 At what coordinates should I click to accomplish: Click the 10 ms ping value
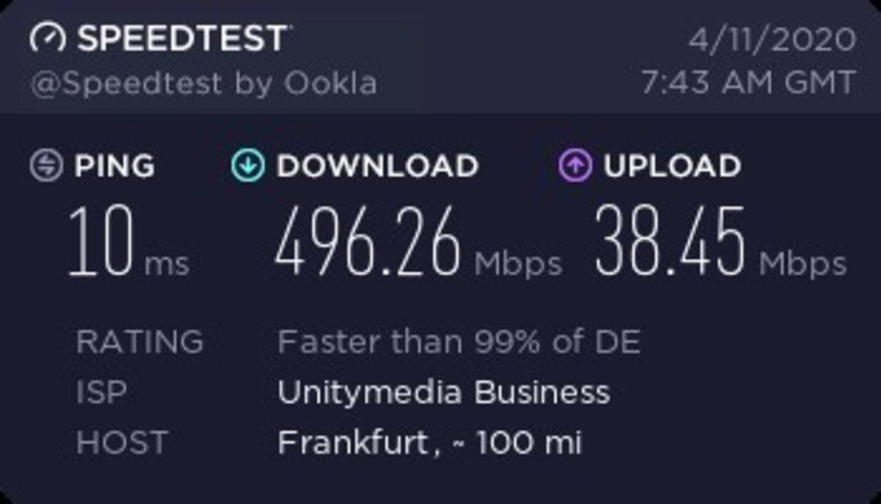(x=128, y=243)
